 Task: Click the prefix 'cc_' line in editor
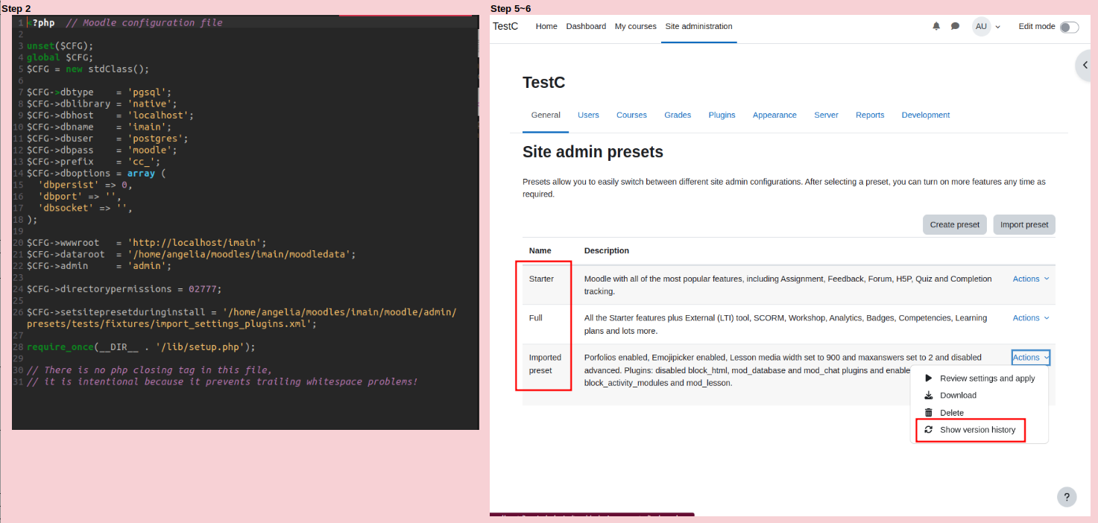coord(94,162)
